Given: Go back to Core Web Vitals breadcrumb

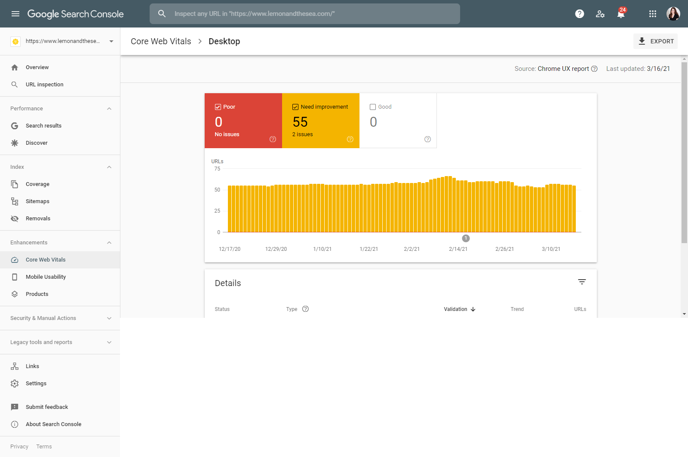Looking at the screenshot, I should [161, 41].
